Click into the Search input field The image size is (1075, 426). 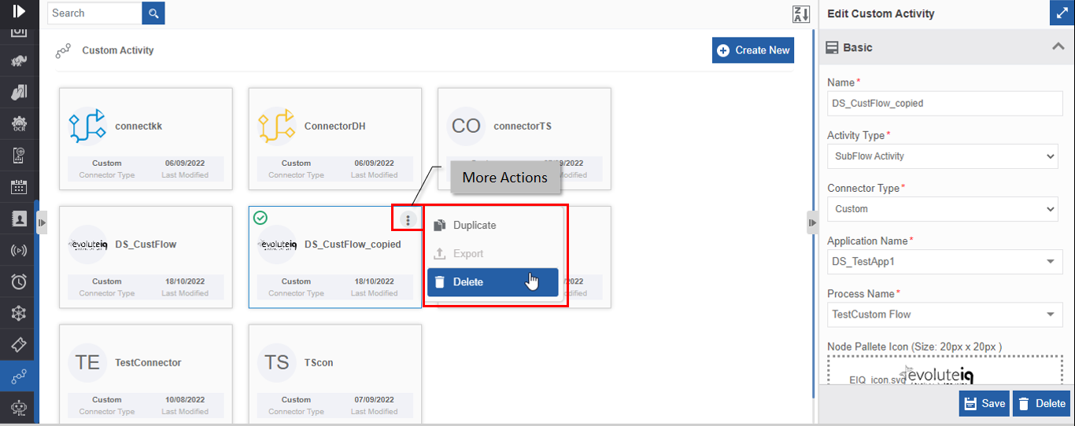(x=94, y=13)
